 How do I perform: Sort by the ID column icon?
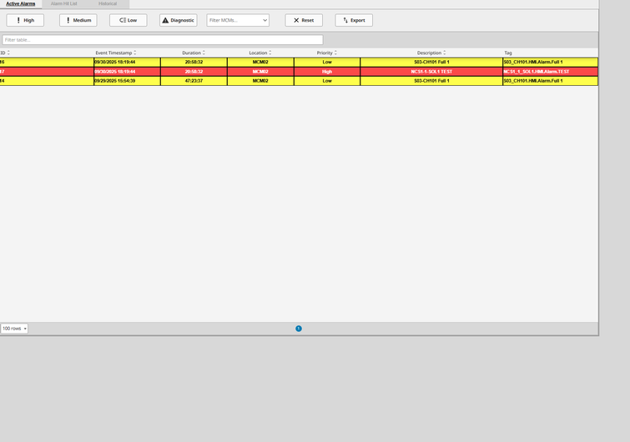8,53
